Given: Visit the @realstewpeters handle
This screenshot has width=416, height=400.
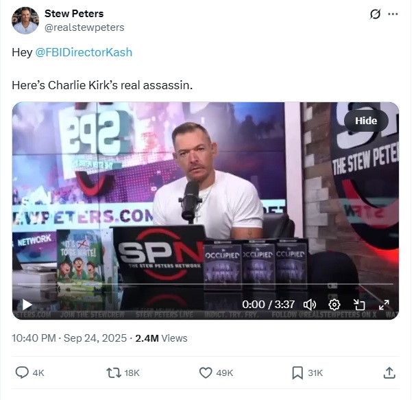Looking at the screenshot, I should coord(84,27).
